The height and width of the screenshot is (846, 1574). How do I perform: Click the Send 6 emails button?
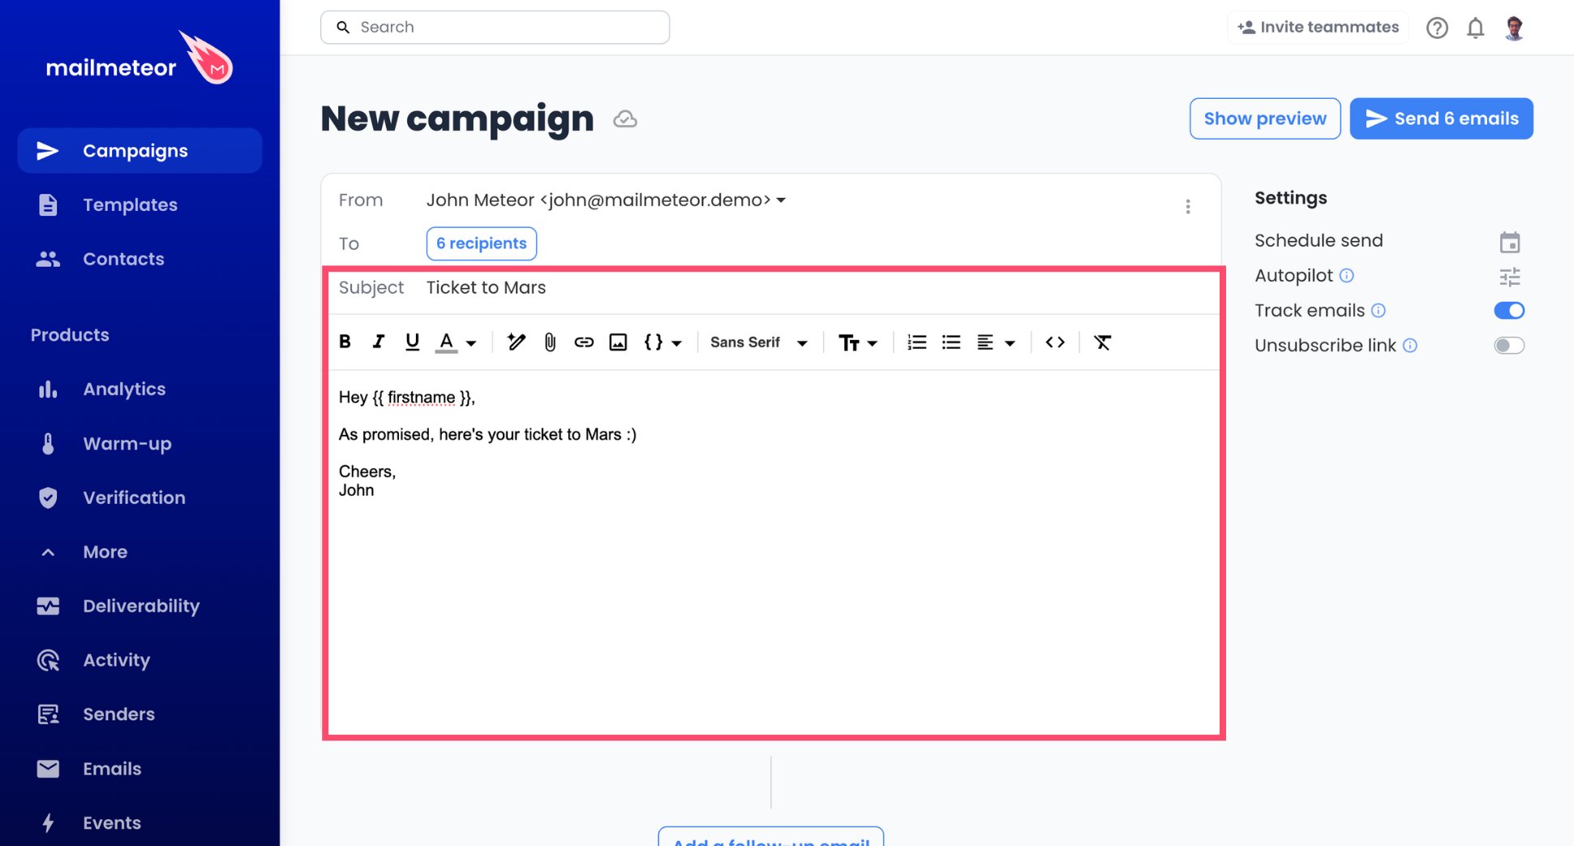(x=1441, y=118)
